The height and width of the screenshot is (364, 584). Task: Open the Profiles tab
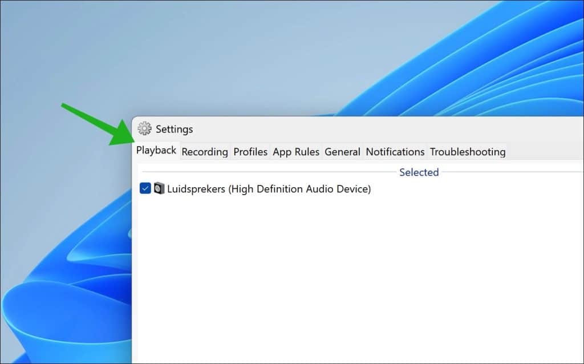(250, 152)
